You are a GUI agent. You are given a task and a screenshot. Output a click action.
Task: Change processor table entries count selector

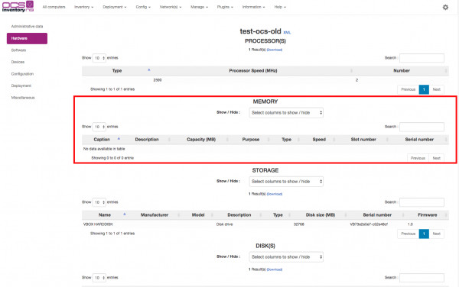[x=99, y=58]
